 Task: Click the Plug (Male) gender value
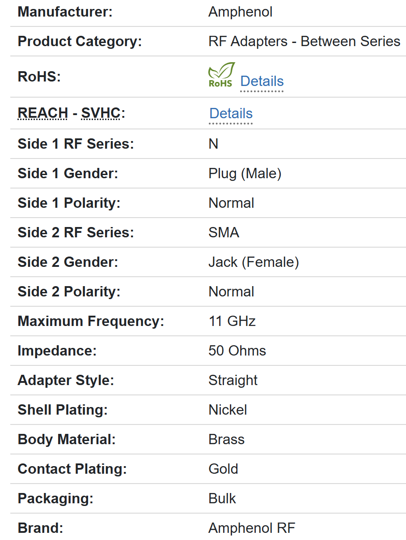pos(245,174)
